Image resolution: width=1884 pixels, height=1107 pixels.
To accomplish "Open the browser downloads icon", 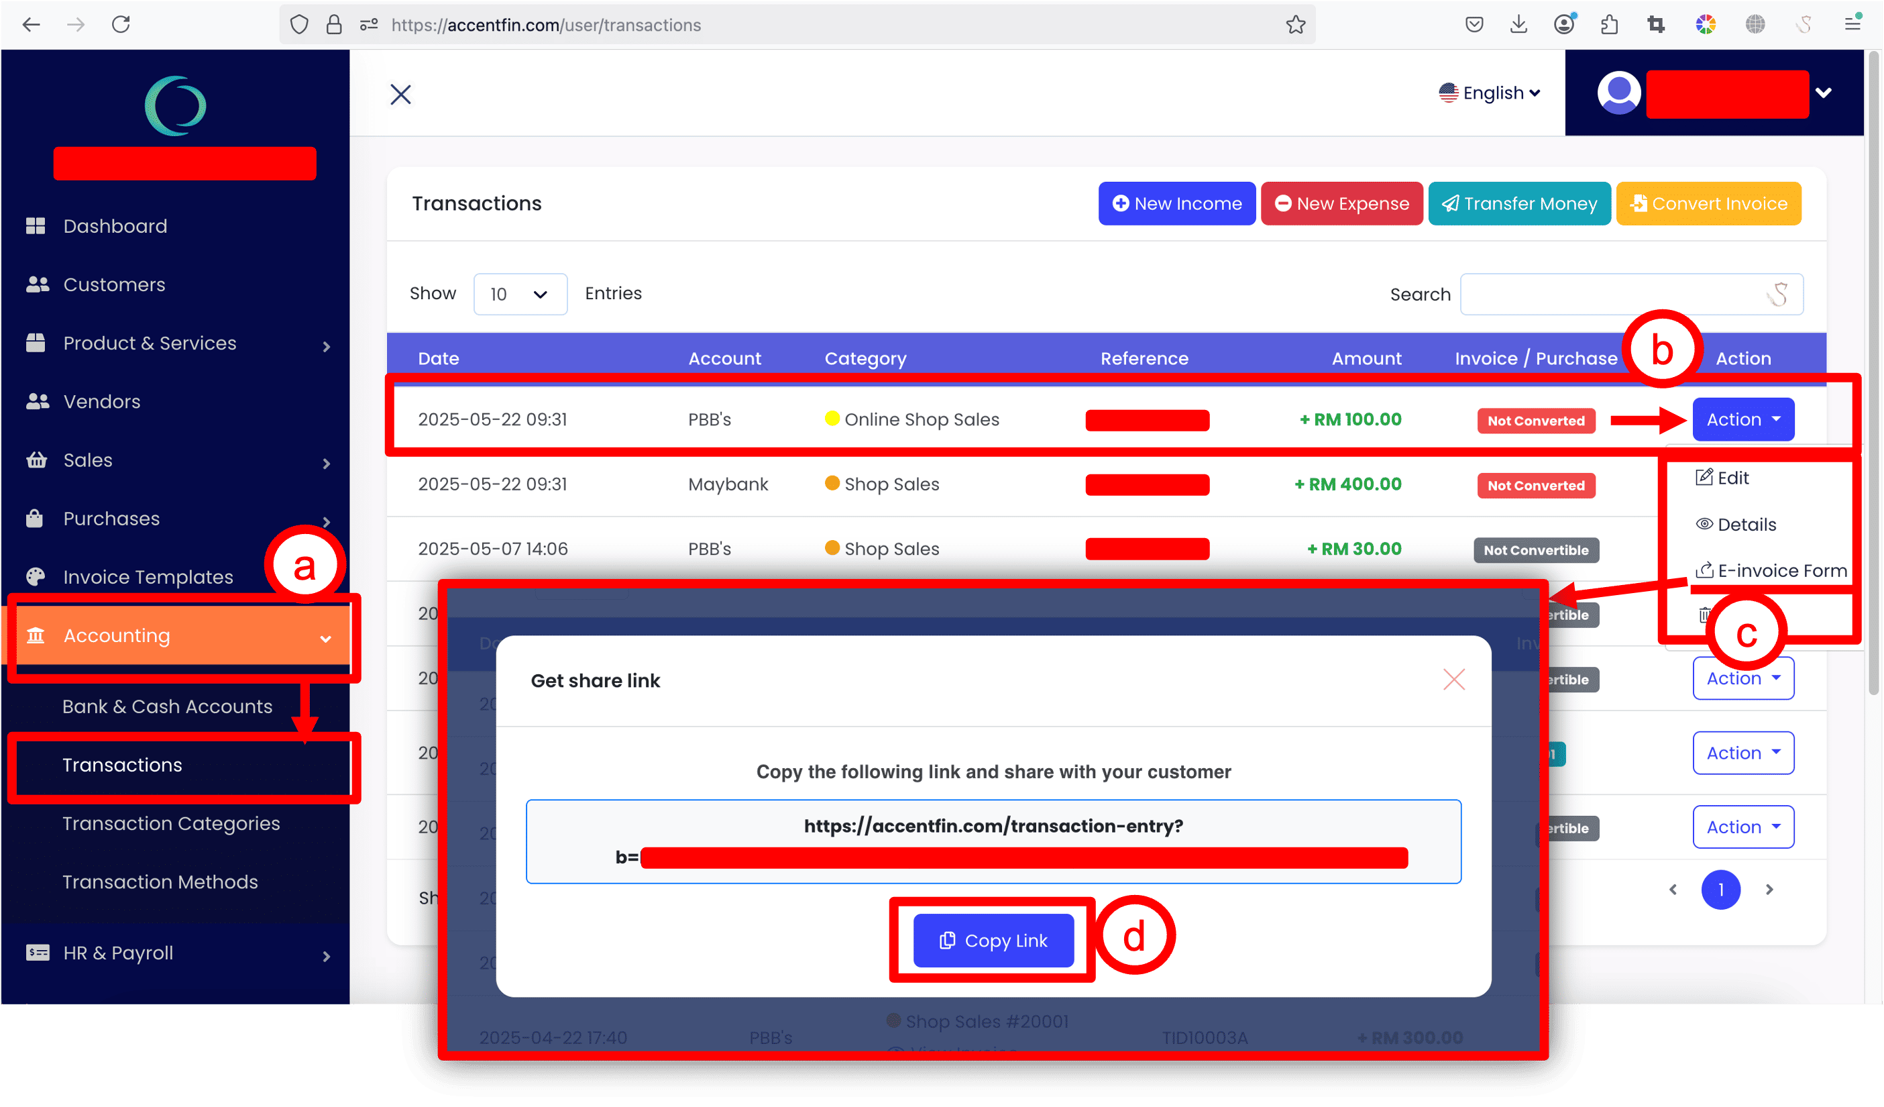I will 1518,25.
